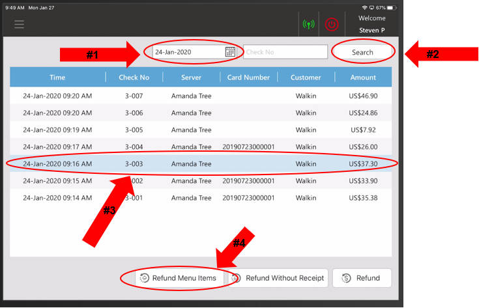Click the 09:19 AM time cell
The image size is (479, 308).
click(x=57, y=130)
